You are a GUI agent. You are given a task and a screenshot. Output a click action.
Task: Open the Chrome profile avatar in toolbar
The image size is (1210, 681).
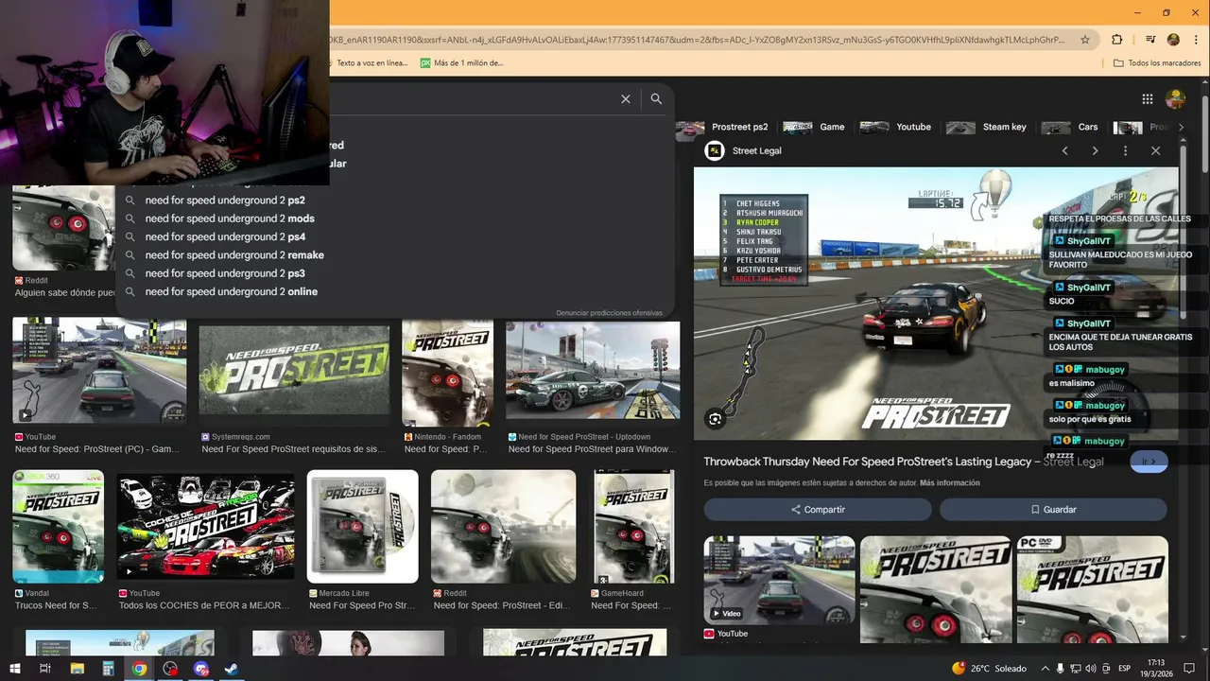tap(1173, 40)
